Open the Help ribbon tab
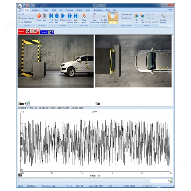 [x=115, y=10]
